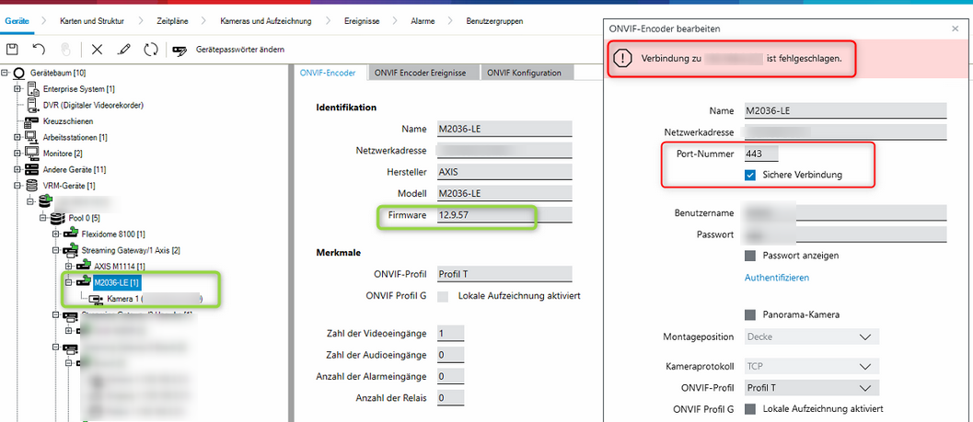Collapse the VRM-Geräte node

pos(17,186)
